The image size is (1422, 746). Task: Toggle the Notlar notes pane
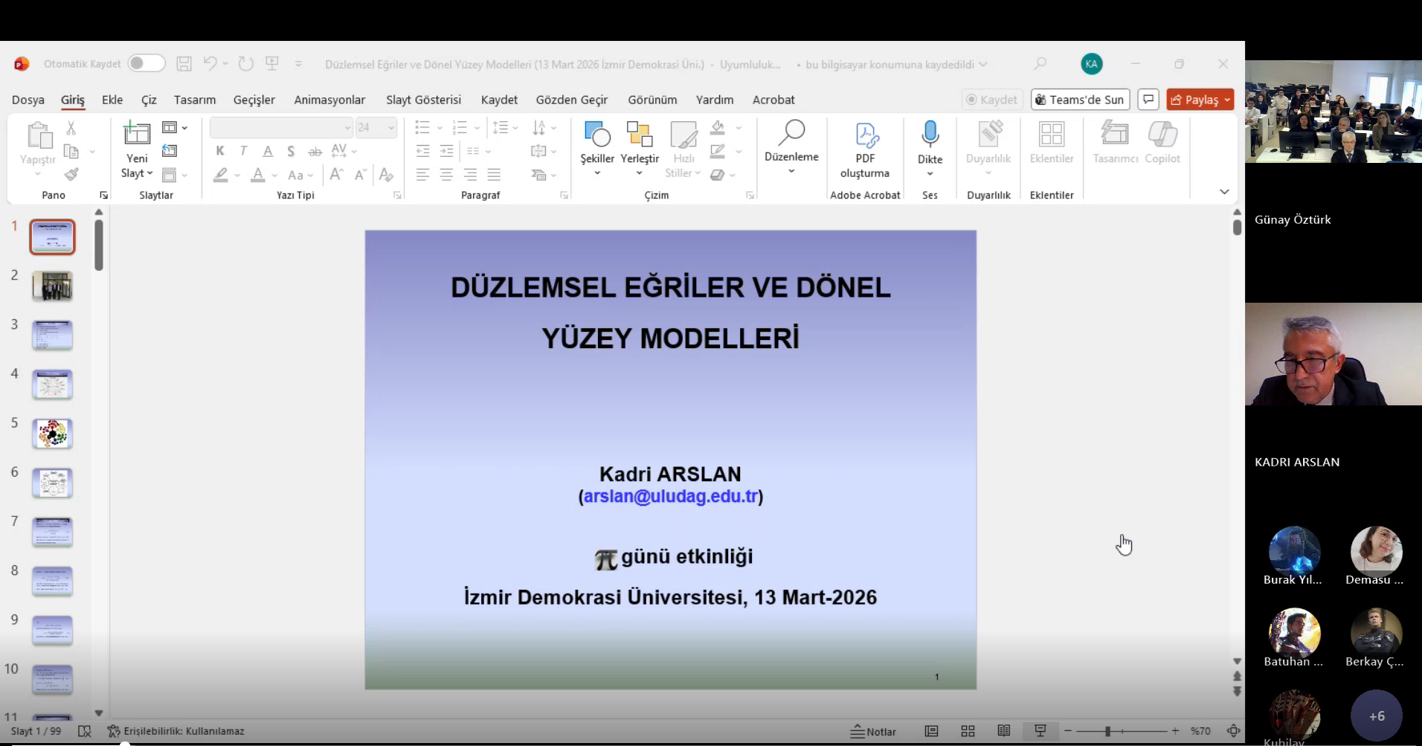[x=874, y=731]
